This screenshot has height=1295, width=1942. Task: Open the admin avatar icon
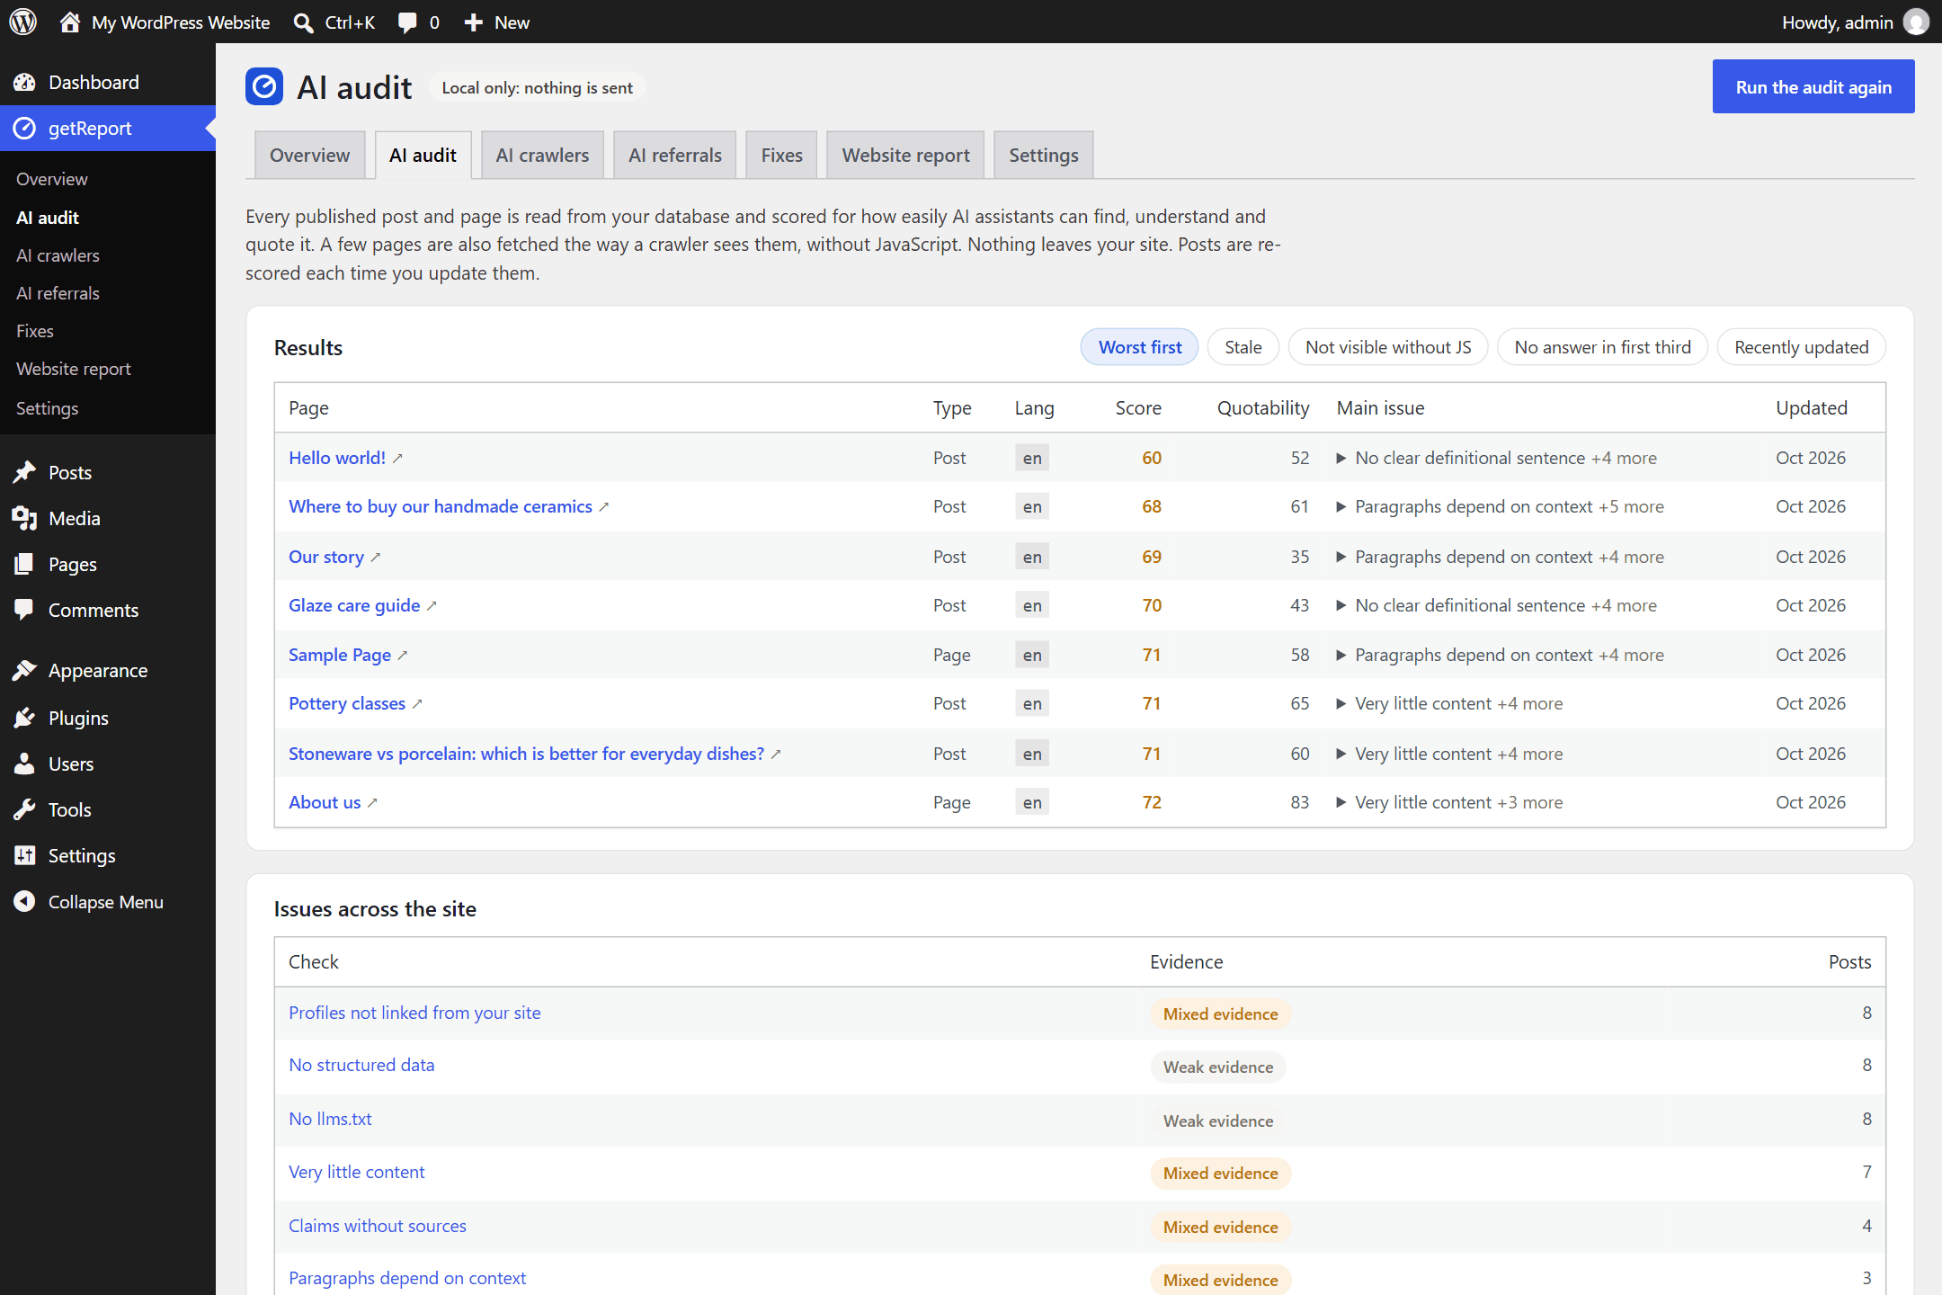[1916, 22]
